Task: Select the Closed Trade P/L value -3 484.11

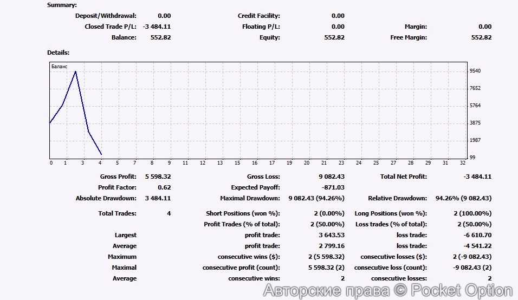Action: click(x=157, y=27)
